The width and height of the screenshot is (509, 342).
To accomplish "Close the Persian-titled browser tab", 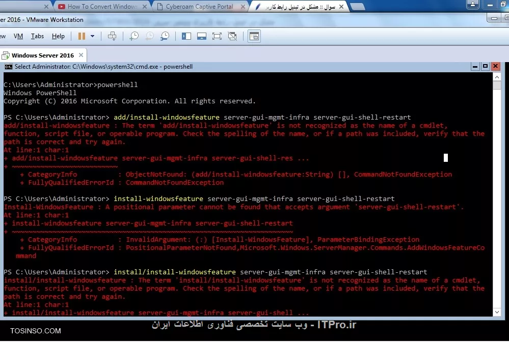I will tap(341, 7).
